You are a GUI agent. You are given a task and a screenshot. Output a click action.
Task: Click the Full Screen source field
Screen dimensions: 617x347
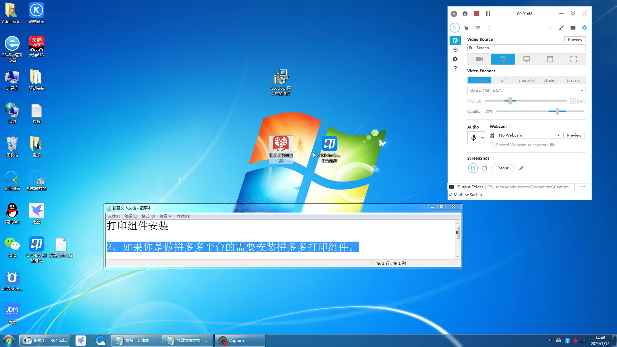[x=526, y=48]
